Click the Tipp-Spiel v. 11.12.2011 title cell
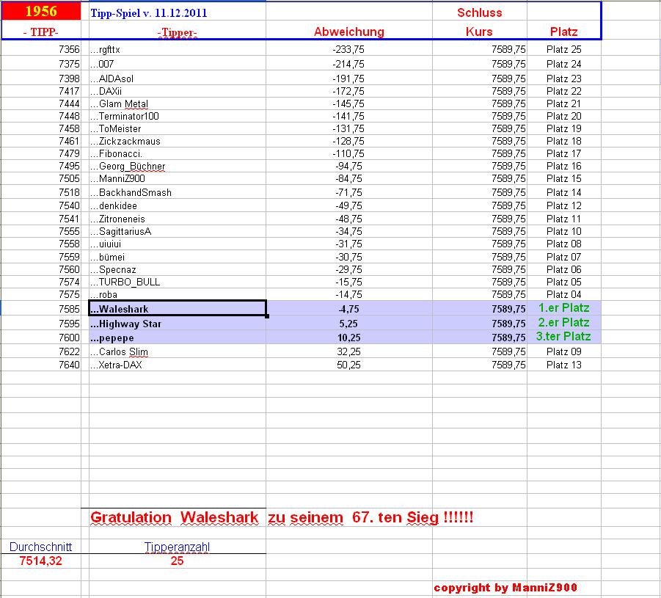The height and width of the screenshot is (598, 661). 147,13
